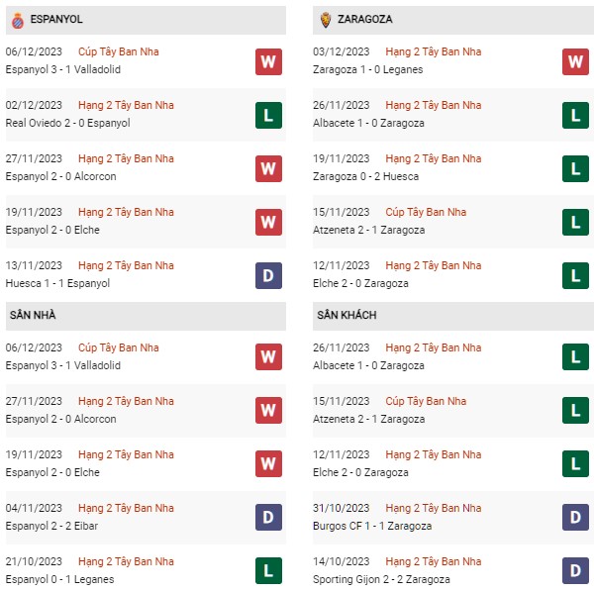Click match result Albacete 1 - 0 Zaragoza in away list
Viewport: 594px width, 593px height.
368,365
